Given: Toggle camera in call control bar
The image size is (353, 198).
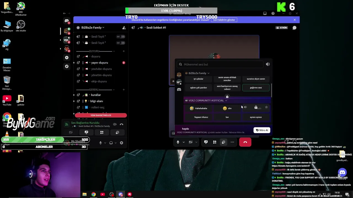Looking at the screenshot, I should [x=191, y=142].
